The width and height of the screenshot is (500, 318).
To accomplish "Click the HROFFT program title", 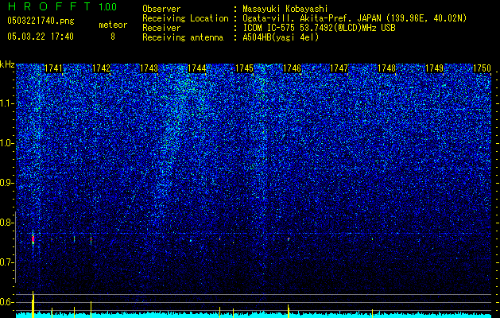I will click(49, 6).
